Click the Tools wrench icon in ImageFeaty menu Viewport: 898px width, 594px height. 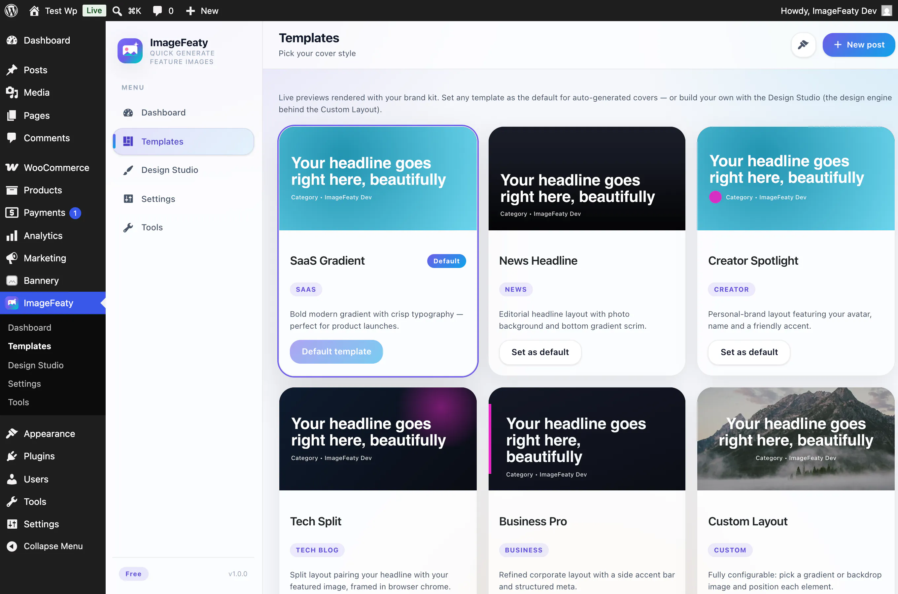128,227
